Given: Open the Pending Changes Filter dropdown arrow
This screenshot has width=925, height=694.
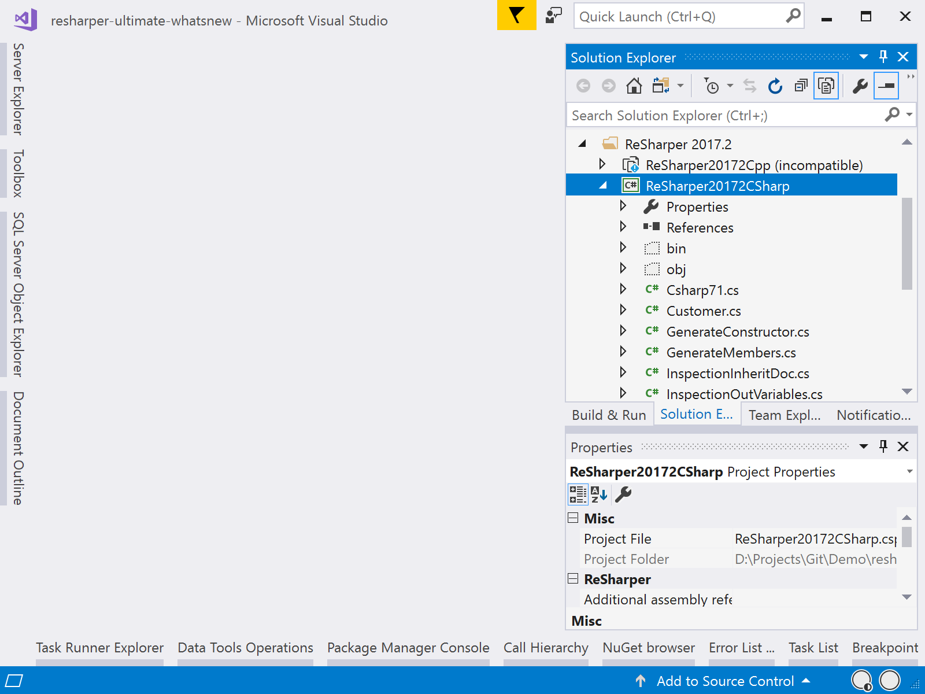Looking at the screenshot, I should click(730, 86).
